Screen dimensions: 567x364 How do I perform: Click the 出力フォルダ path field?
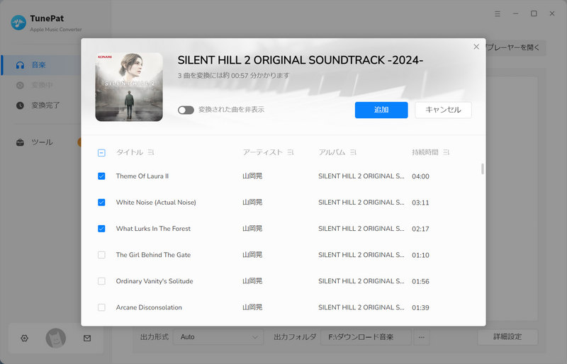(x=366, y=337)
